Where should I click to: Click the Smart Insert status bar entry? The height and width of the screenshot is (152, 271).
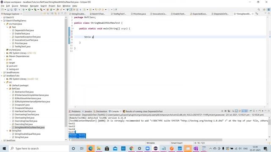coord(177,143)
